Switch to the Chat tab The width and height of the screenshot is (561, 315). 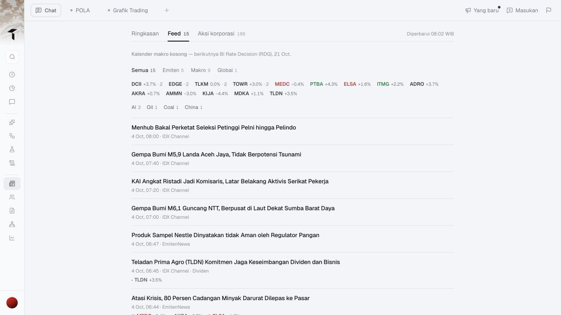click(x=46, y=10)
